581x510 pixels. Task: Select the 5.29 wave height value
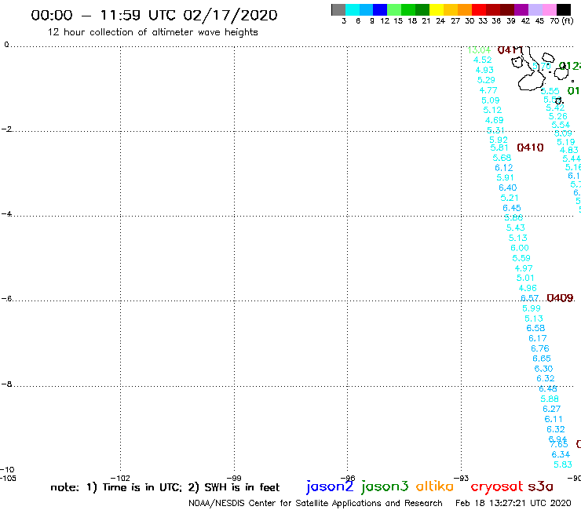tap(486, 80)
